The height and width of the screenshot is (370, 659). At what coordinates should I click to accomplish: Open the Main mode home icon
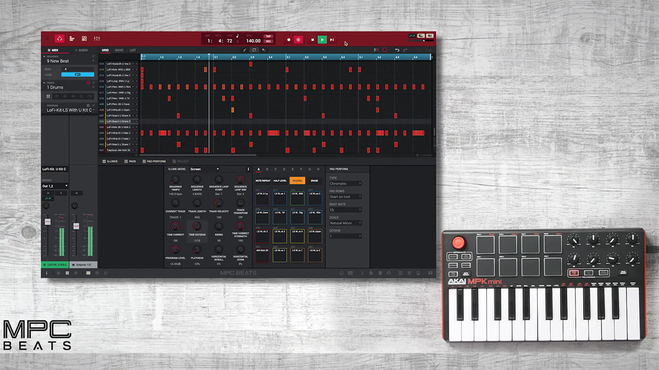59,38
